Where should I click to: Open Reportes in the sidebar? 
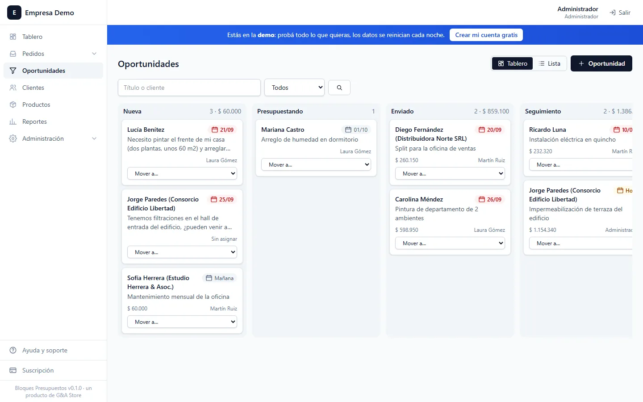click(x=53, y=121)
